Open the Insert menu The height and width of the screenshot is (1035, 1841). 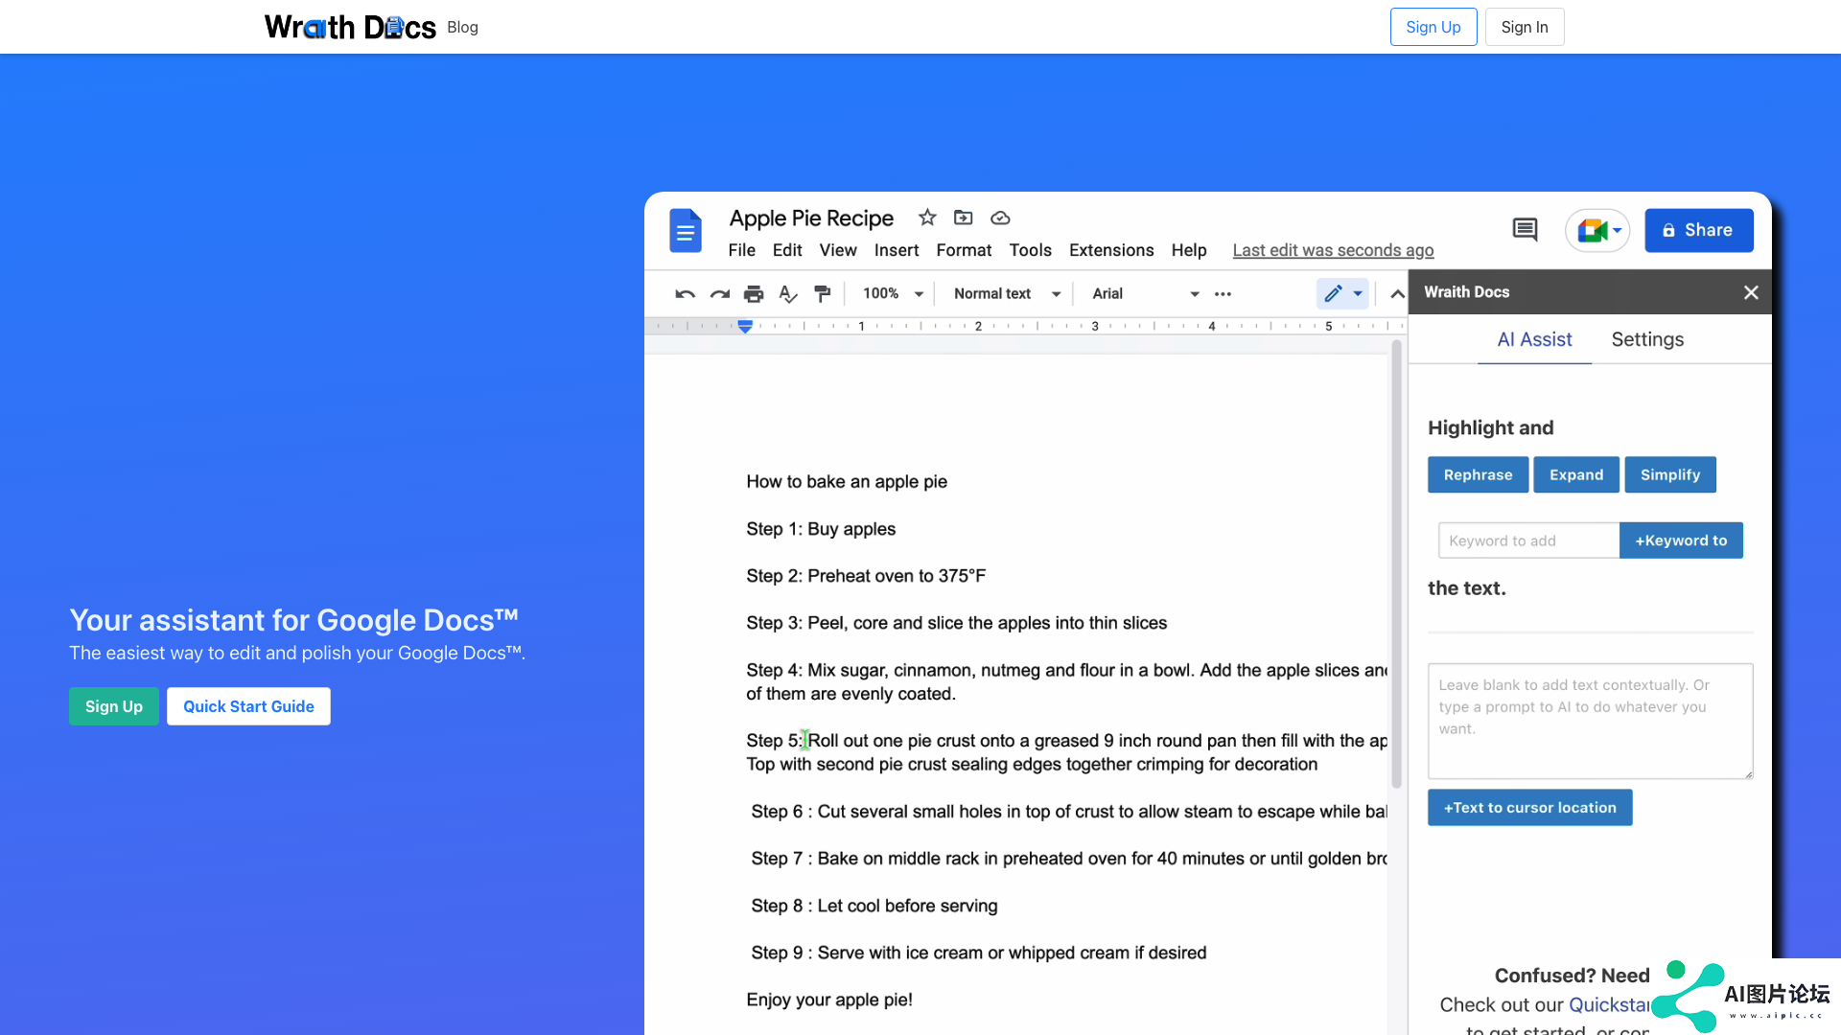[897, 250]
